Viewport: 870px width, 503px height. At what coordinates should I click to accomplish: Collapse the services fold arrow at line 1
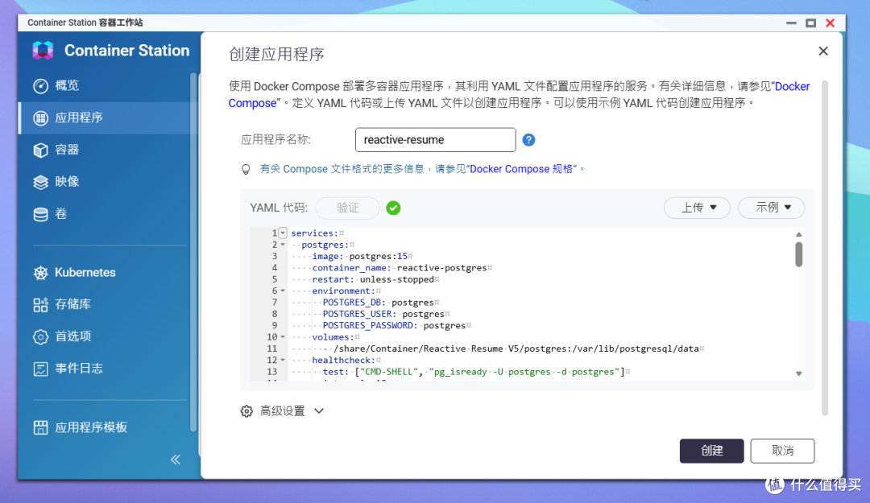pos(283,233)
